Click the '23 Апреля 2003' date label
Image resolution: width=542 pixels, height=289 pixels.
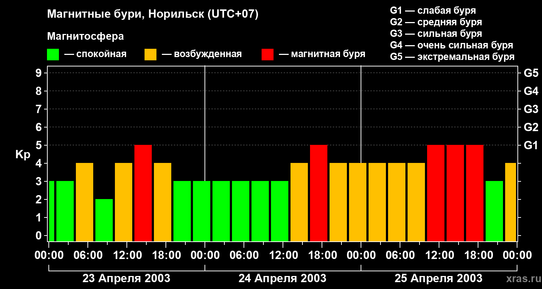[126, 279]
